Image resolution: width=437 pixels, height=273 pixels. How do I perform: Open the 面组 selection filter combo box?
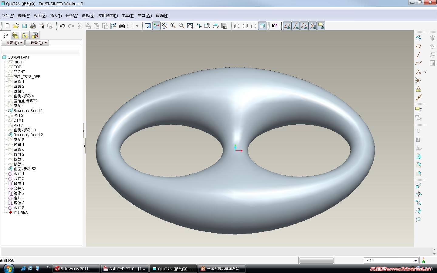click(391, 261)
